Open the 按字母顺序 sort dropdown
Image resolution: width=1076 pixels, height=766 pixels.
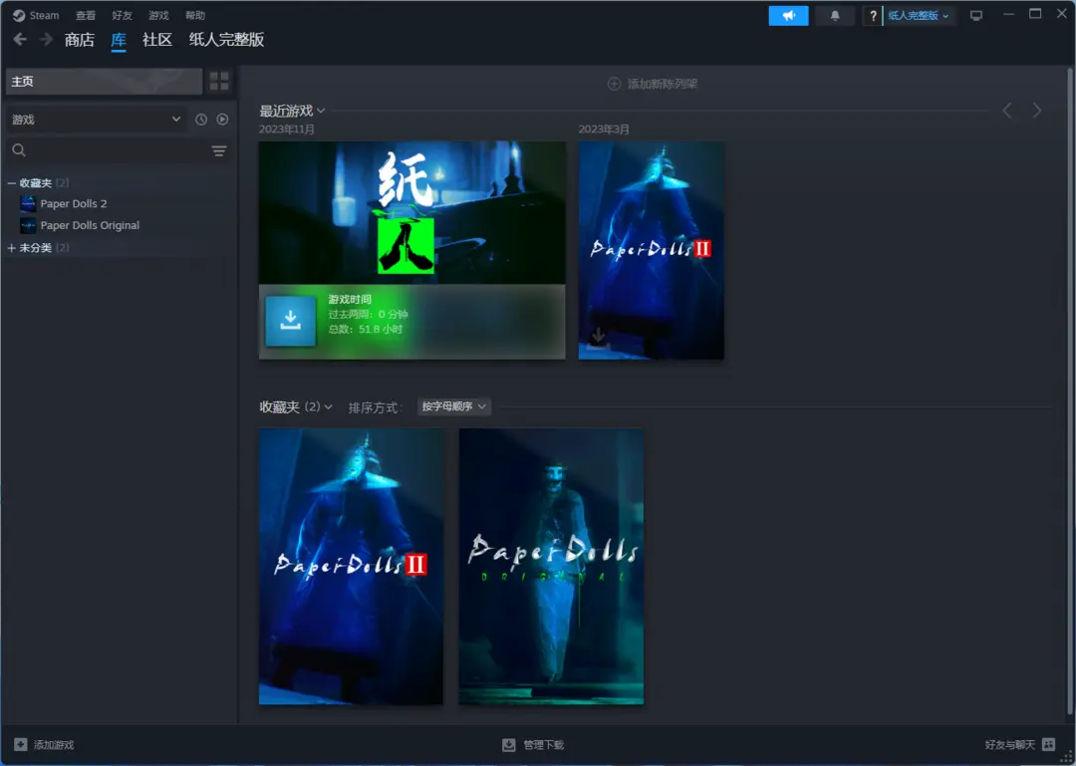click(453, 406)
